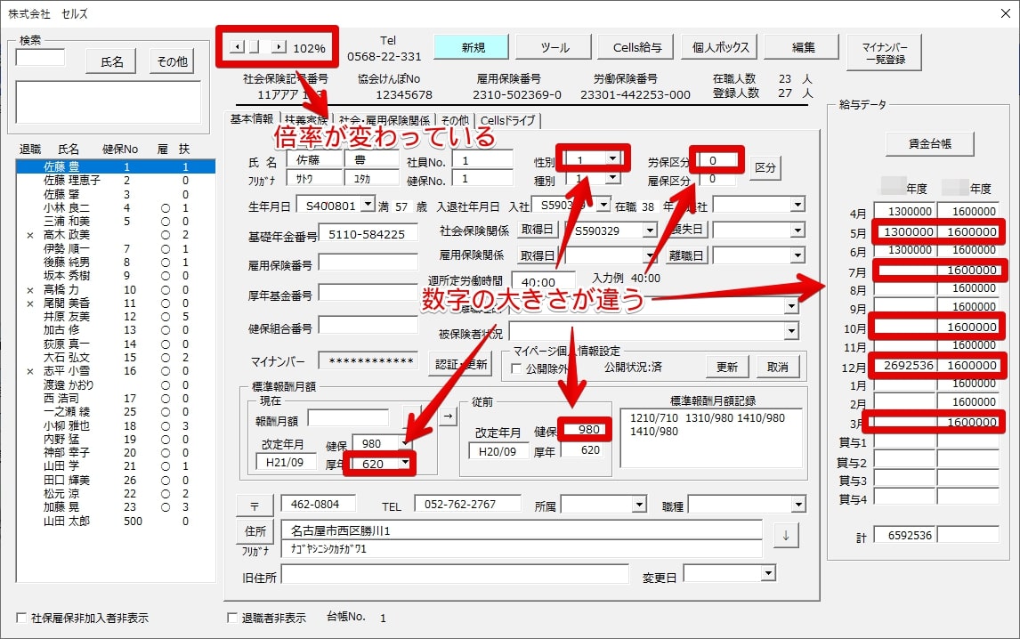This screenshot has width=1020, height=639.
Task: Expand the 種別 dropdown
Action: [612, 178]
